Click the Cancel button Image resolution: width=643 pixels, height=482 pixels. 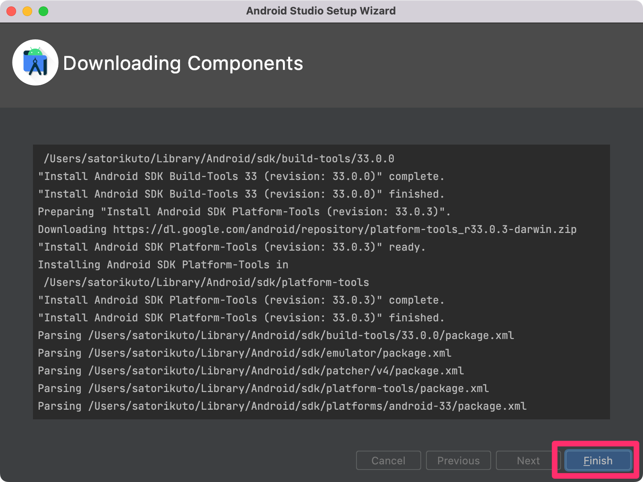click(388, 461)
